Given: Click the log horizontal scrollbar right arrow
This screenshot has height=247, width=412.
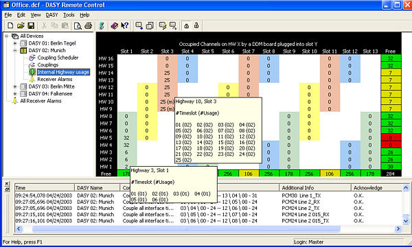Looking at the screenshot, I should click(398, 228).
